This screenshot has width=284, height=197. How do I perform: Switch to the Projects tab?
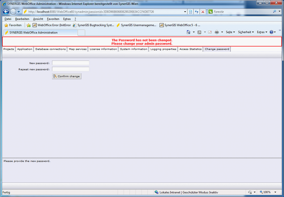click(9, 49)
